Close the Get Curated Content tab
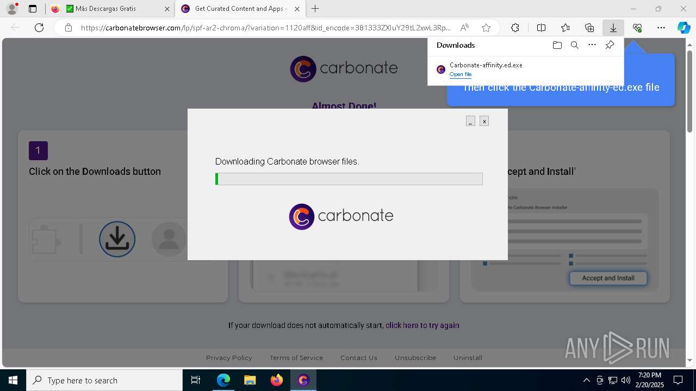The width and height of the screenshot is (696, 391). tap(297, 9)
